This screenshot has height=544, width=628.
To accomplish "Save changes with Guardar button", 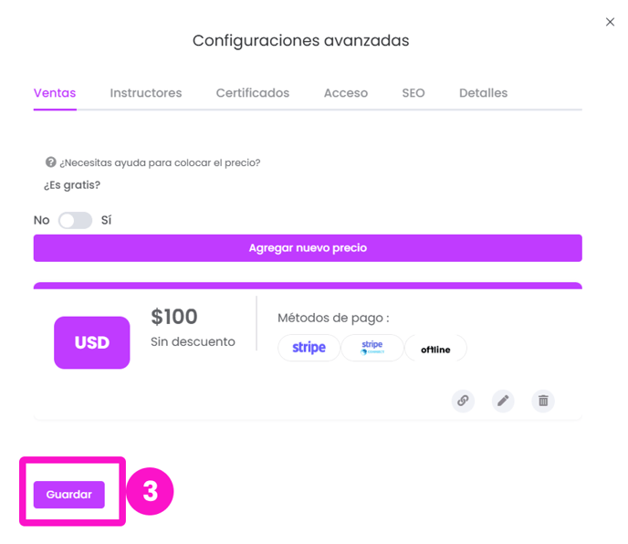I will pyautogui.click(x=68, y=495).
